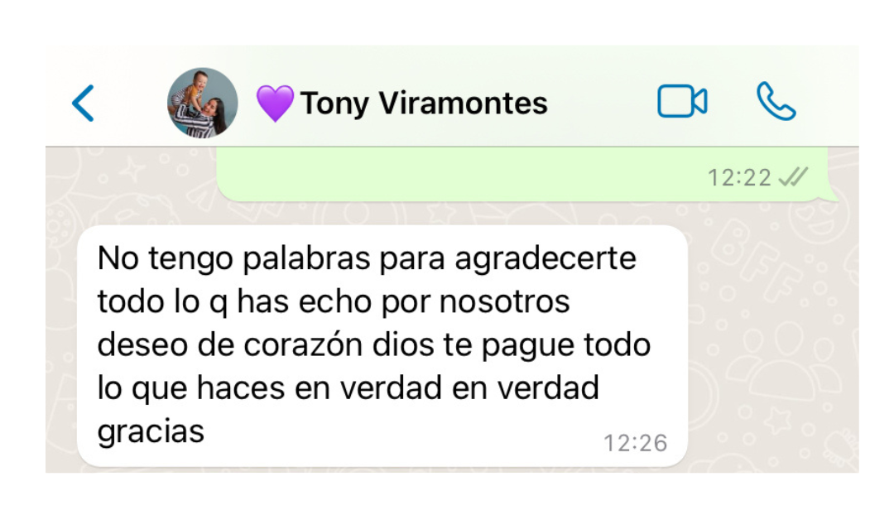Click the 12:22 timestamp on sent message
The height and width of the screenshot is (520, 894).
tap(739, 178)
